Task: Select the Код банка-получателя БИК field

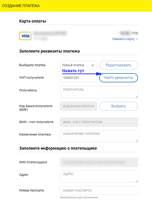Action: pos(78,106)
